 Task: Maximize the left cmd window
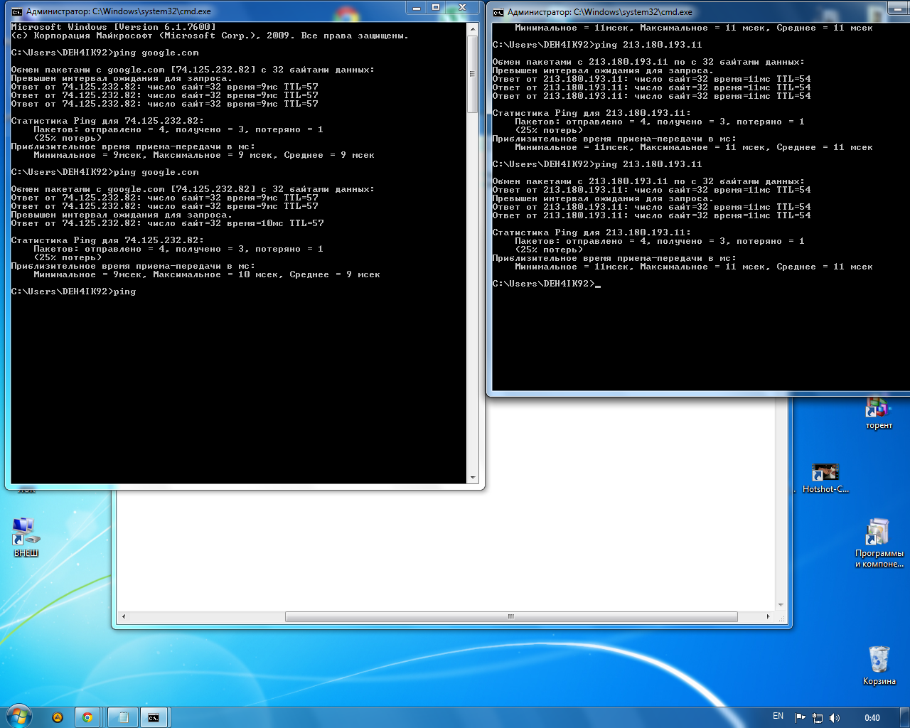436,8
